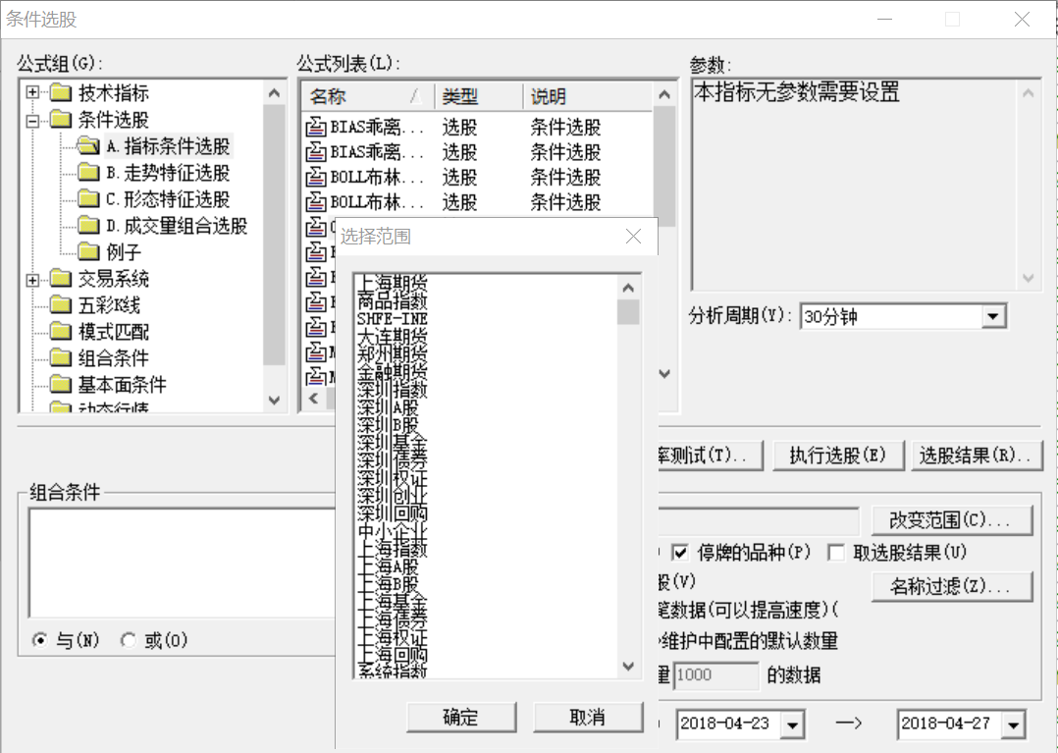Select SHFE-INE in the range list
The width and height of the screenshot is (1058, 753).
point(392,318)
